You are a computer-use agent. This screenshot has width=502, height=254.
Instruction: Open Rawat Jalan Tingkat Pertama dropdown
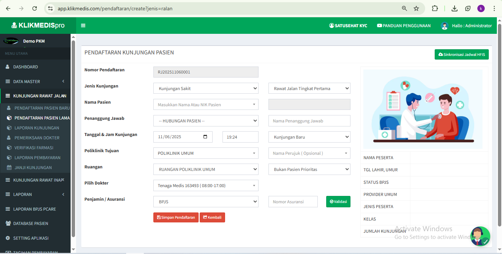coord(309,88)
